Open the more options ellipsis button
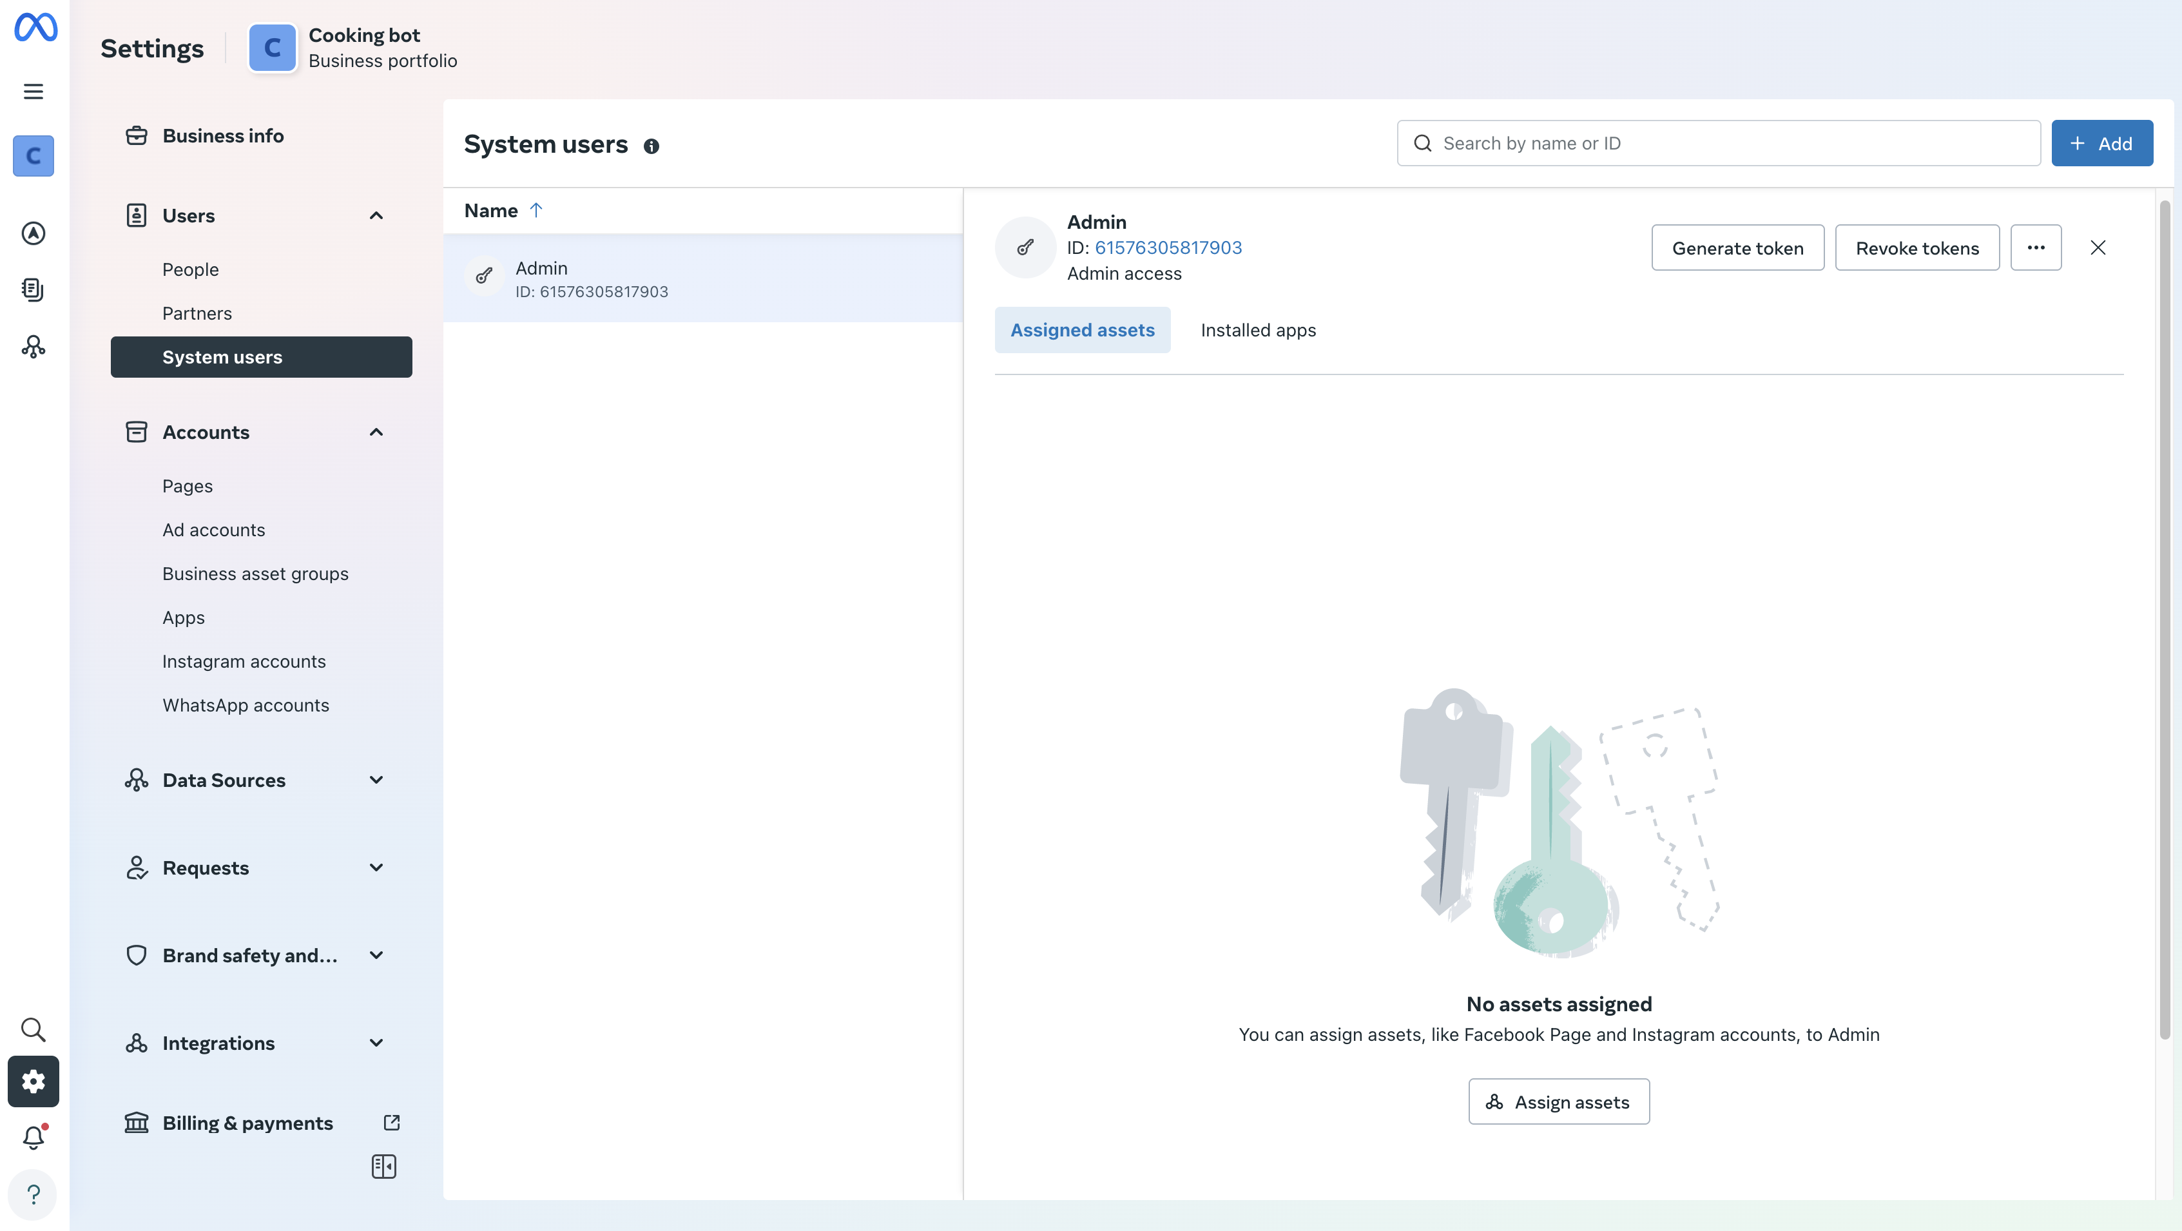The image size is (2182, 1231). [2036, 247]
